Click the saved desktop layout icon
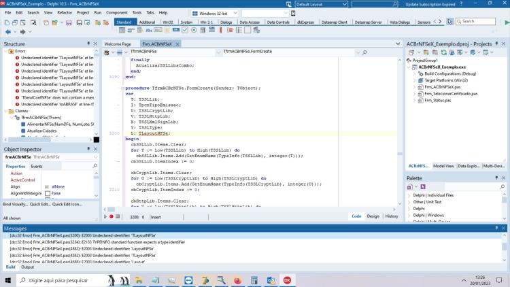 click(288, 4)
